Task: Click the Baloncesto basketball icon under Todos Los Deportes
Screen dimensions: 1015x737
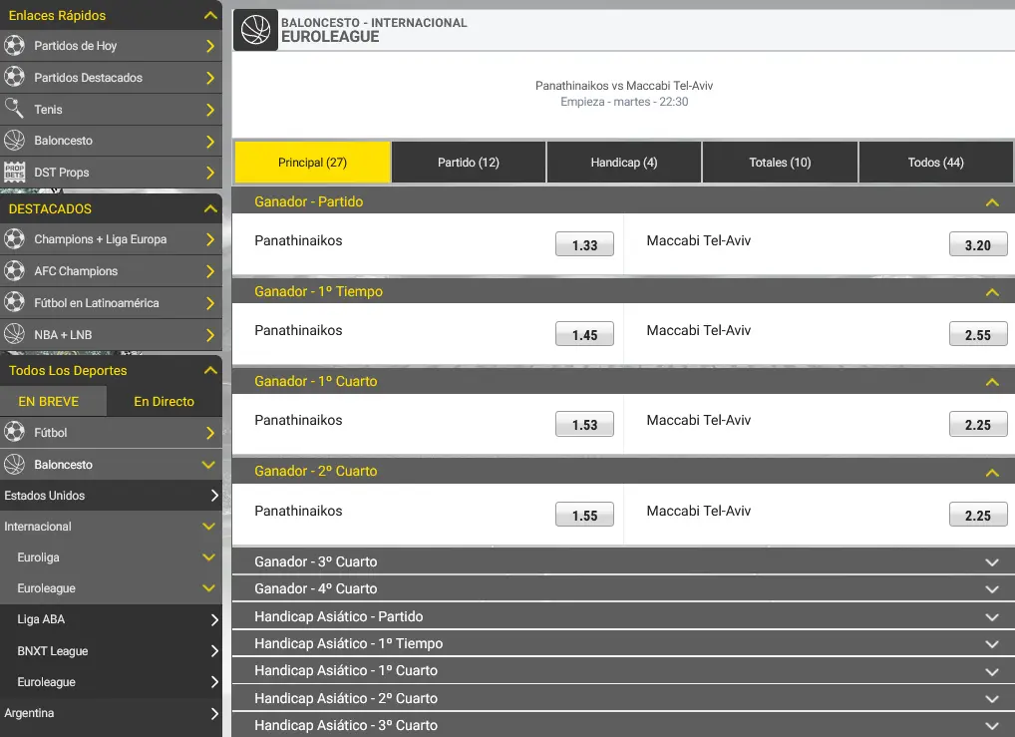Action: [14, 464]
